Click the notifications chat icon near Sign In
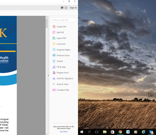This screenshot has width=156, height=135. (x=62, y=8)
